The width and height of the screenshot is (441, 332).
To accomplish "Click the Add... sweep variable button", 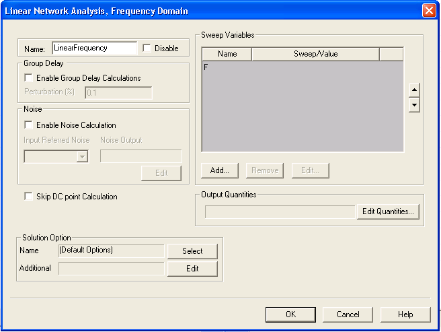I will (x=220, y=170).
